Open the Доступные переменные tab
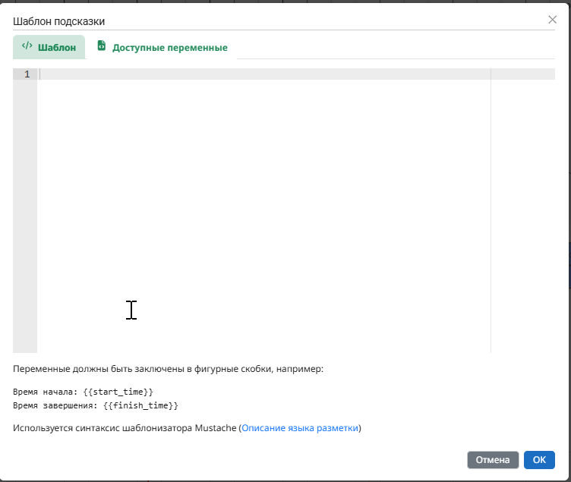571x482 pixels. 162,47
